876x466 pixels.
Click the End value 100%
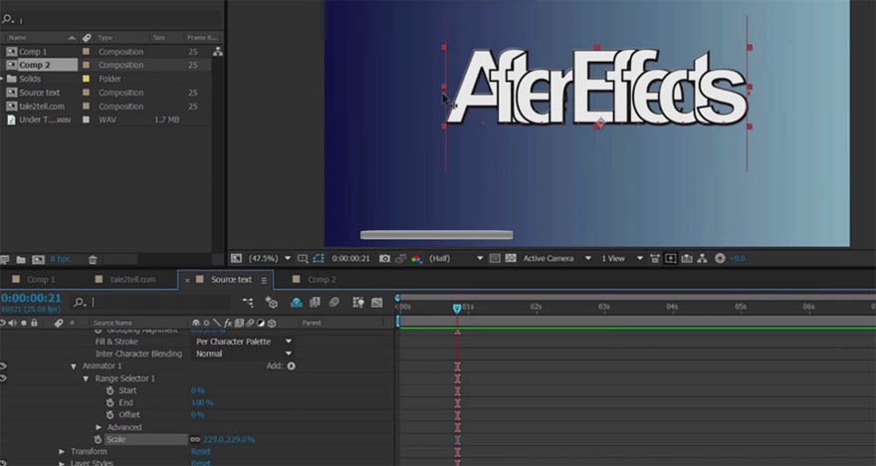tap(202, 402)
